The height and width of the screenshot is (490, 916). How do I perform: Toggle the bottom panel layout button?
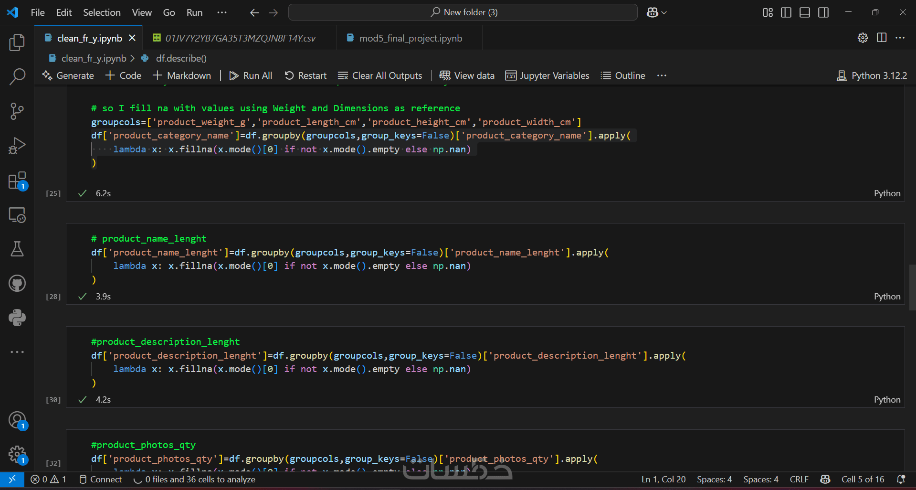point(805,12)
